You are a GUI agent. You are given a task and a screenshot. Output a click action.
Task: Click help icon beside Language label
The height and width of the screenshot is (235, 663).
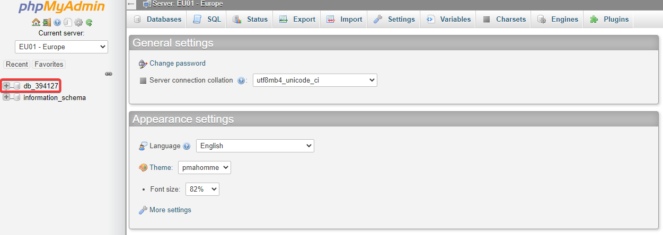[x=187, y=147]
